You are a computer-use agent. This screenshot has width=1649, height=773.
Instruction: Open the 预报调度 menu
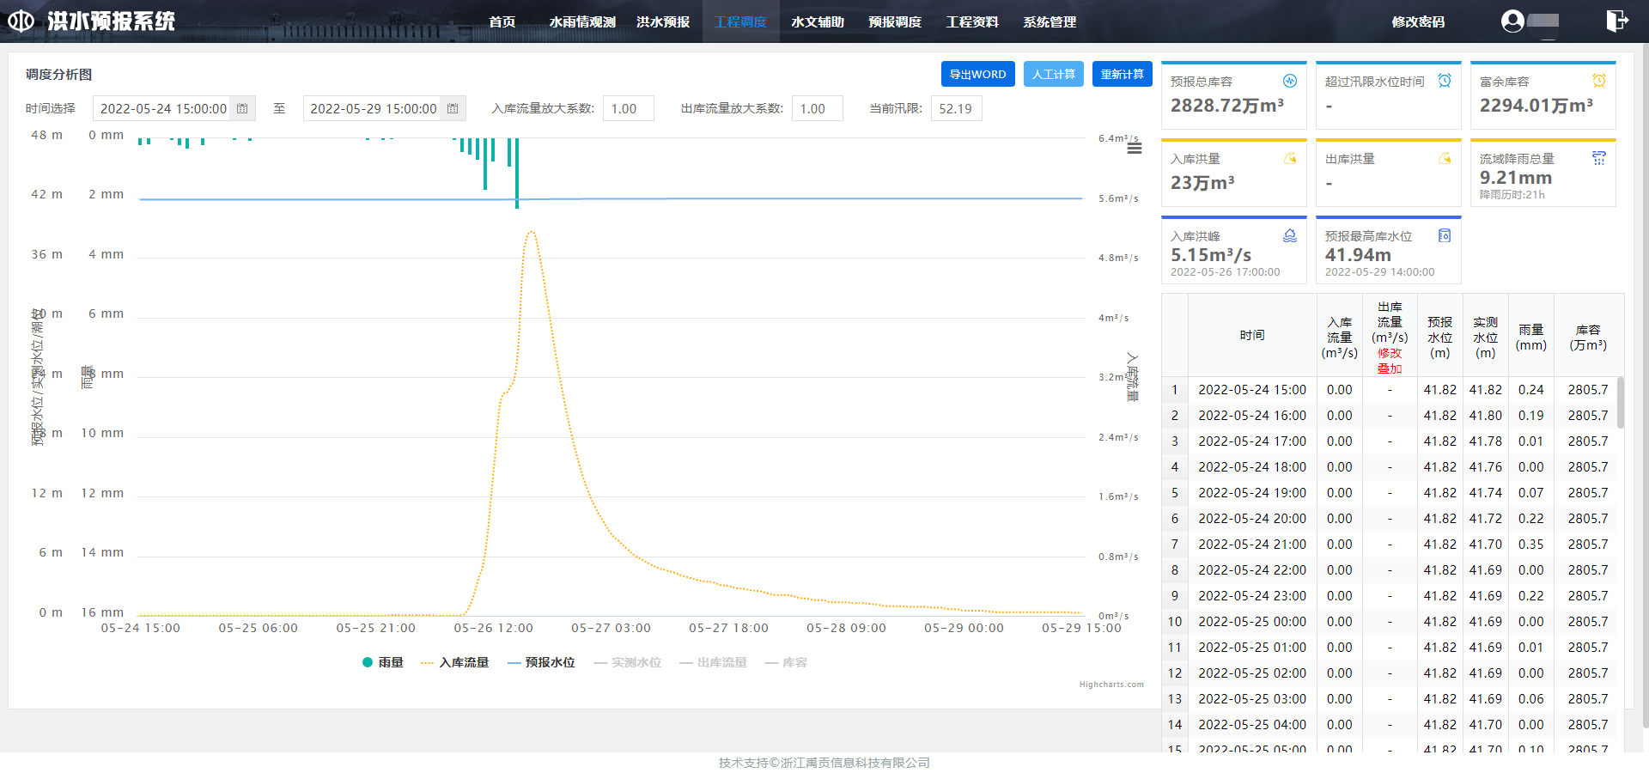pyautogui.click(x=895, y=21)
